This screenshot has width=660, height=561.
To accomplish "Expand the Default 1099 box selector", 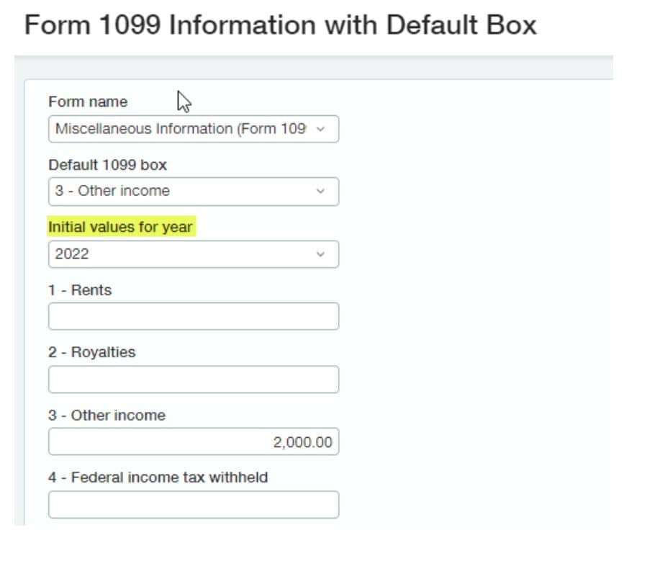I will tap(193, 192).
